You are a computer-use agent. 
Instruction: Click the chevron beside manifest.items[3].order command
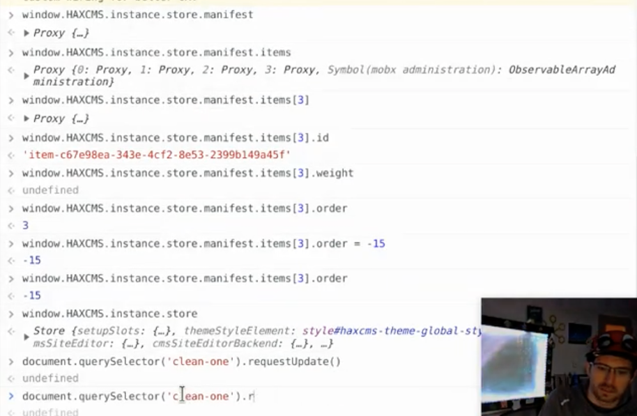[x=10, y=208]
